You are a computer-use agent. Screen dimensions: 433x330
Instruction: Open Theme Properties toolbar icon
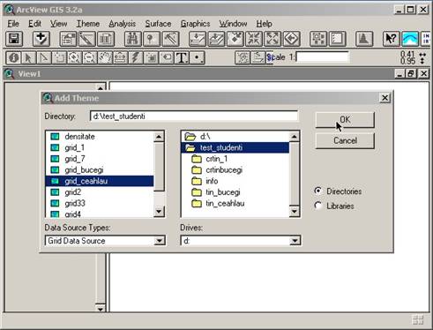coord(68,39)
